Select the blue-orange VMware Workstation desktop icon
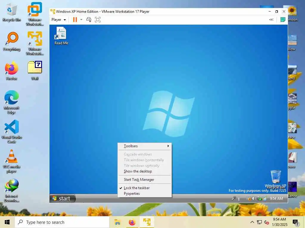The width and height of the screenshot is (305, 228). (x=35, y=14)
